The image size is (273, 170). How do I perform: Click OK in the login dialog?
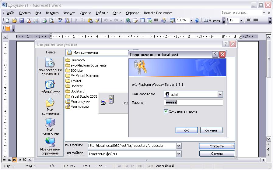pyautogui.click(x=187, y=130)
